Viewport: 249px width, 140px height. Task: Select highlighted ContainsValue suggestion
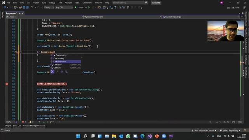pos(66,61)
